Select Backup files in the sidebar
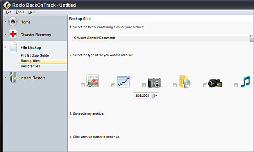 click(x=43, y=61)
